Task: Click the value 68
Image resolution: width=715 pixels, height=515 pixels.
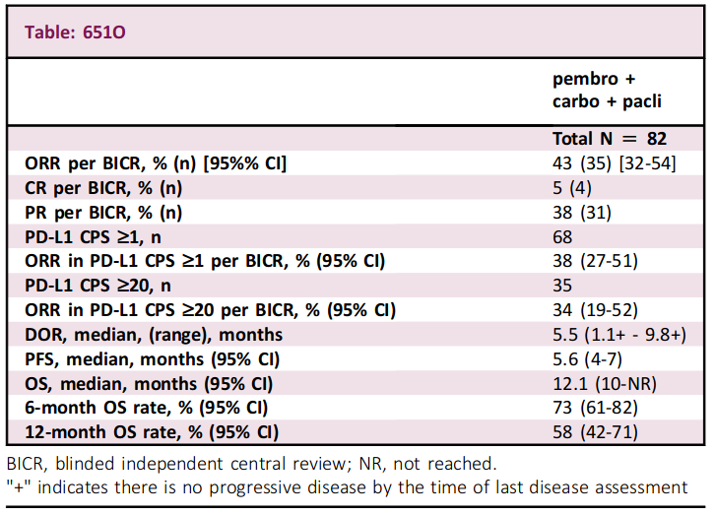Action: (x=562, y=237)
